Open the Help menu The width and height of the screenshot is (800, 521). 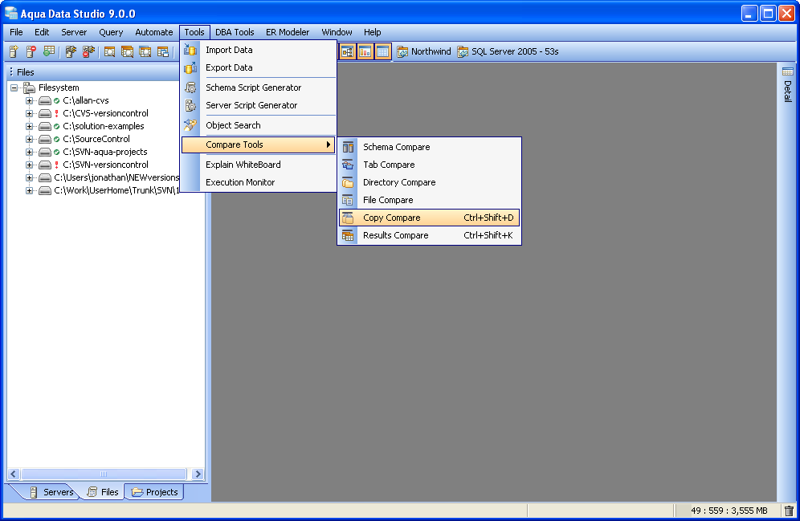373,32
